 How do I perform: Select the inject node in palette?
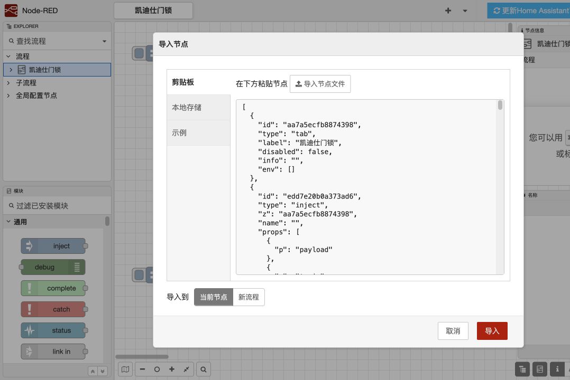click(x=53, y=246)
